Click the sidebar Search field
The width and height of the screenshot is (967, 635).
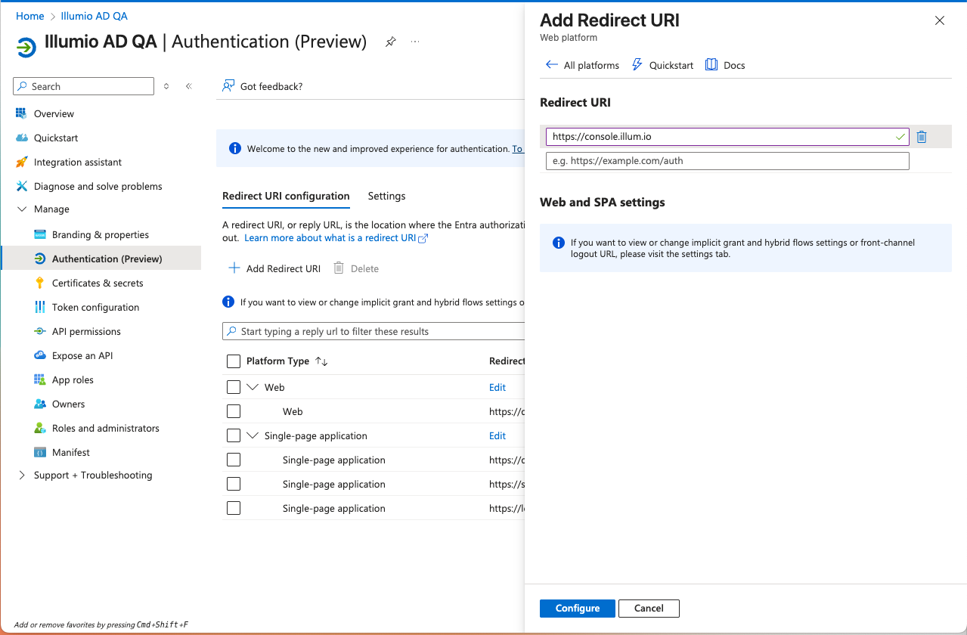[83, 86]
